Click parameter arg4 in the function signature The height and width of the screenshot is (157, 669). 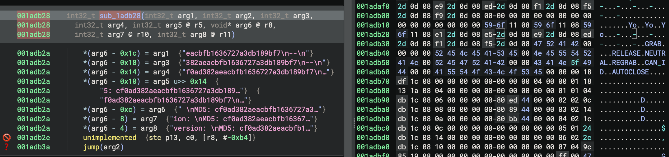pos(116,25)
